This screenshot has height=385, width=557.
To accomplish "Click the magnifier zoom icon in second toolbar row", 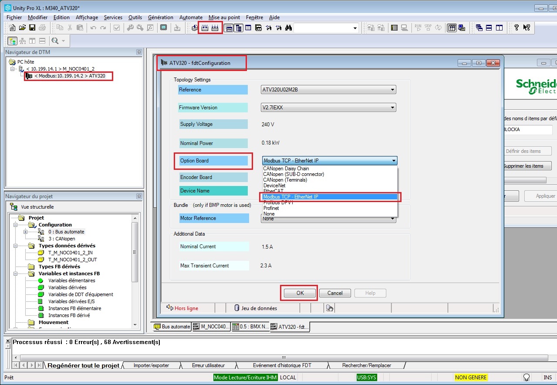I will pyautogui.click(x=55, y=41).
